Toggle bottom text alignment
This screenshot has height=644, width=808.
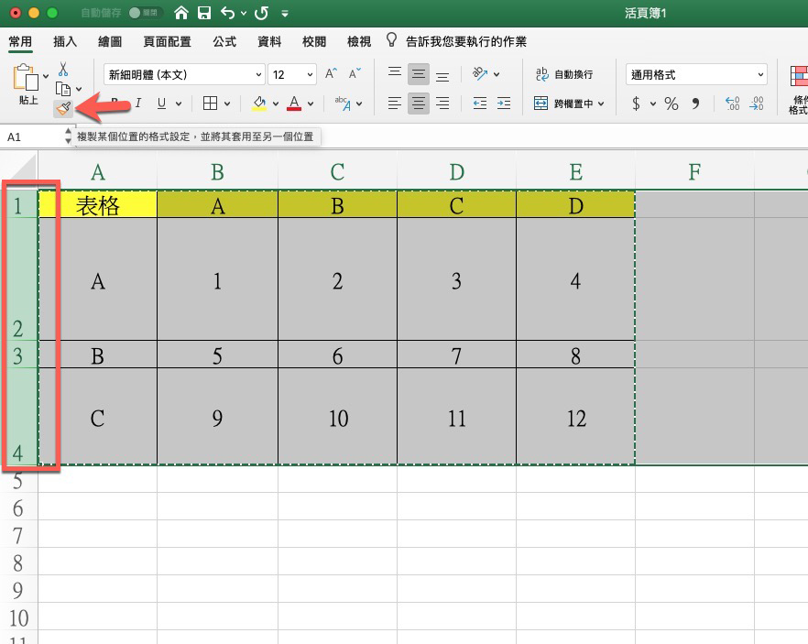click(x=442, y=73)
